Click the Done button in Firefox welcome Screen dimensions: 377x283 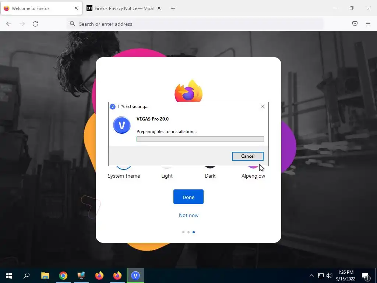(x=188, y=197)
